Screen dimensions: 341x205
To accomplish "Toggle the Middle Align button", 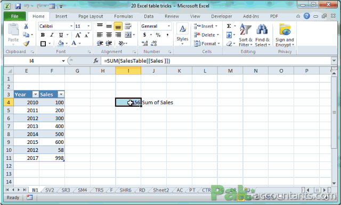I will tap(109, 27).
